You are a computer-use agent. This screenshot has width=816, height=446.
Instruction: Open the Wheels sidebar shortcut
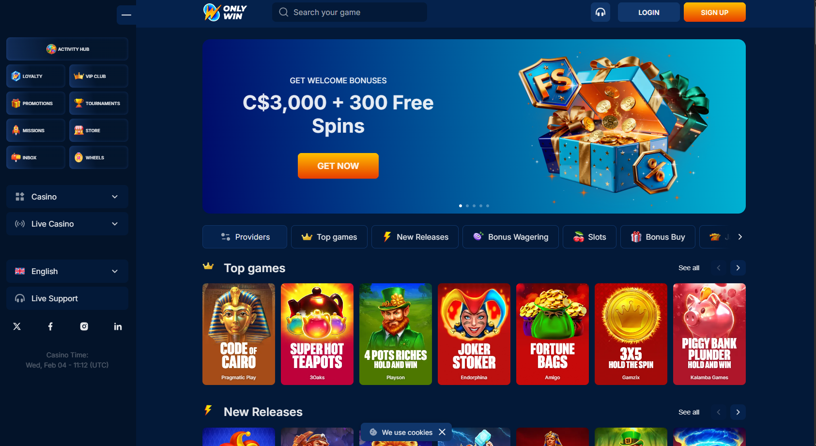[x=99, y=157]
